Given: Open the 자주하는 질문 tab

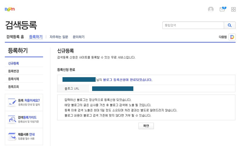Looking at the screenshot, I should [x=59, y=37].
